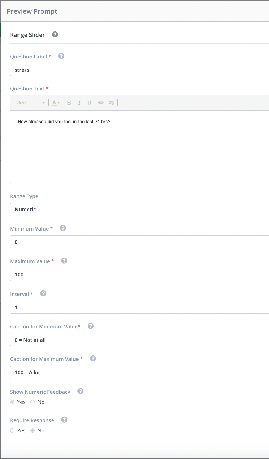Click the Question Label field containing stress
The width and height of the screenshot is (269, 459).
pos(139,70)
